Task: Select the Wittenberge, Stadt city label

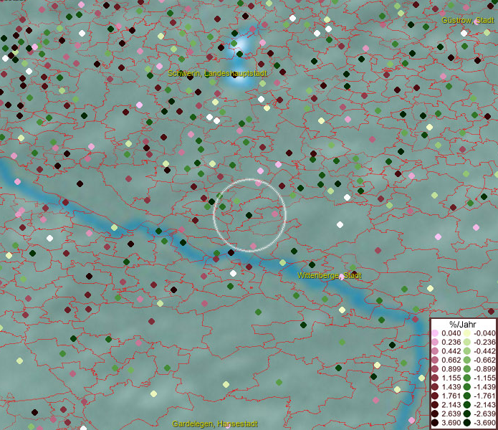Action: [x=329, y=275]
